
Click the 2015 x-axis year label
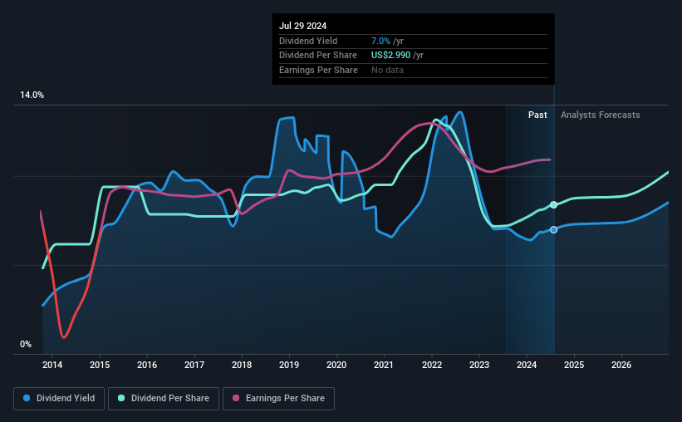click(100, 365)
